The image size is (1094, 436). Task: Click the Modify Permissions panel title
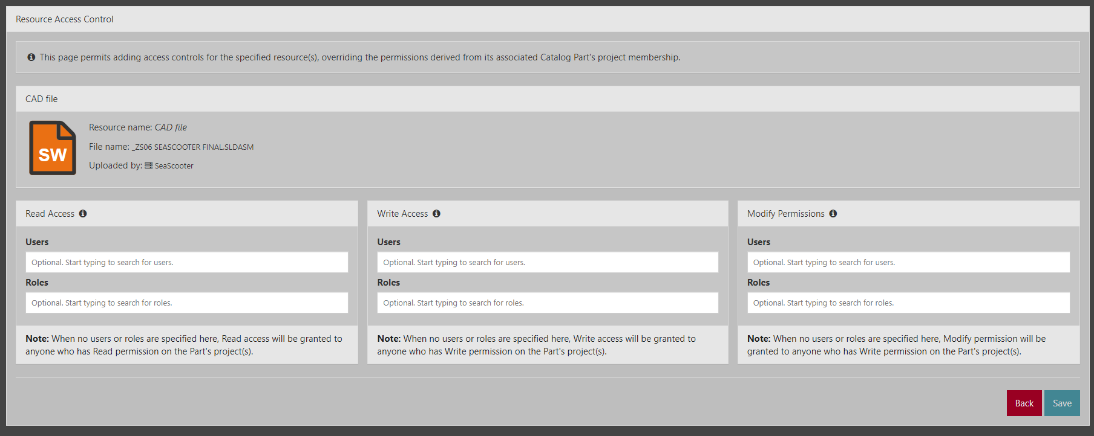(x=785, y=214)
